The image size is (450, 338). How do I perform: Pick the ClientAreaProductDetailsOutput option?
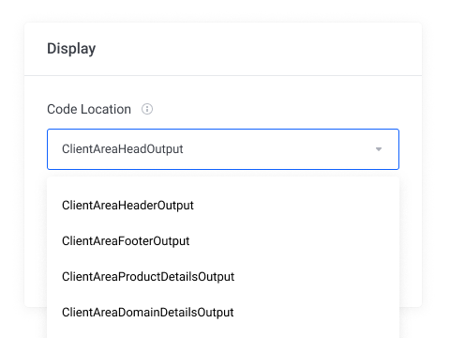223,277
